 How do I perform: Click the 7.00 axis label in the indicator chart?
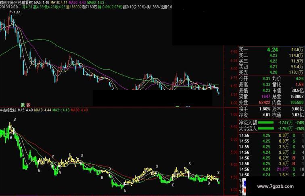tap(234, 114)
